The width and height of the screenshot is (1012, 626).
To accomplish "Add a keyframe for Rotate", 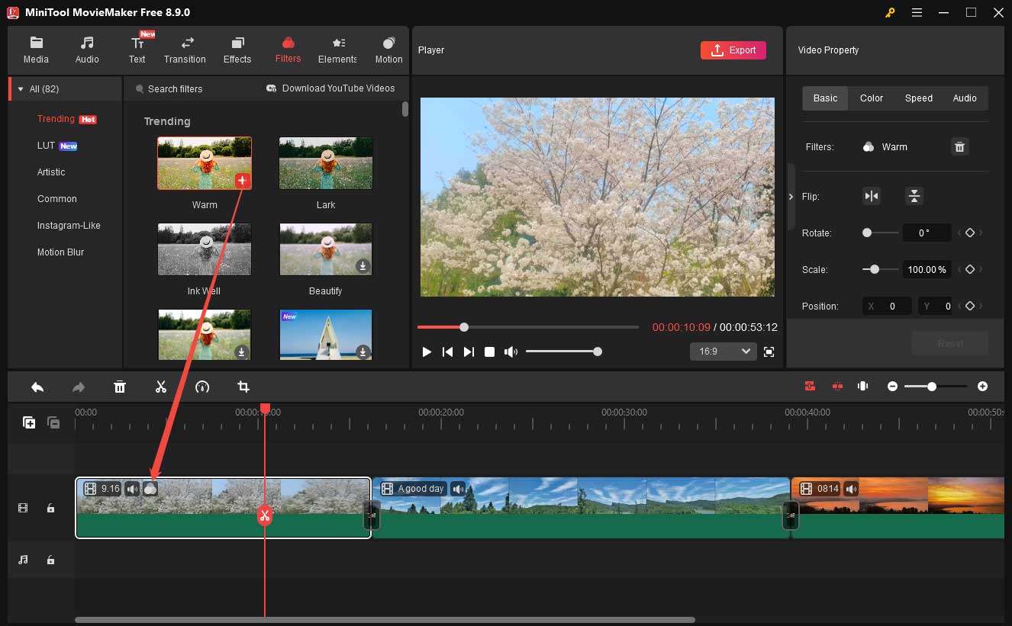I will (970, 233).
